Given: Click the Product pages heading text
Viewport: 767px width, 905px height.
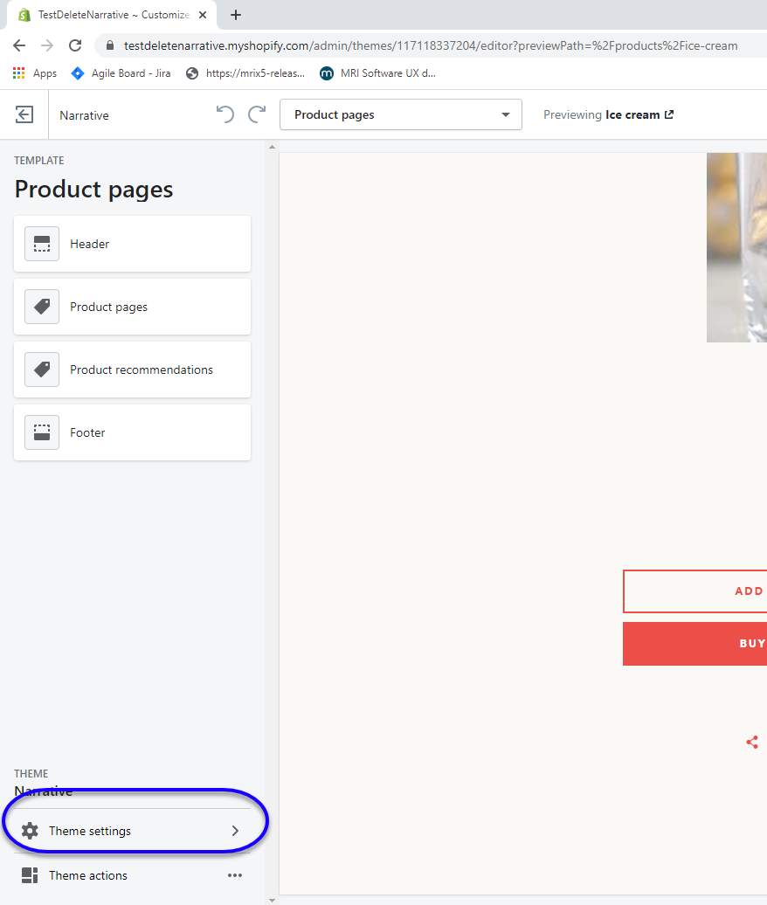Looking at the screenshot, I should click(x=93, y=190).
